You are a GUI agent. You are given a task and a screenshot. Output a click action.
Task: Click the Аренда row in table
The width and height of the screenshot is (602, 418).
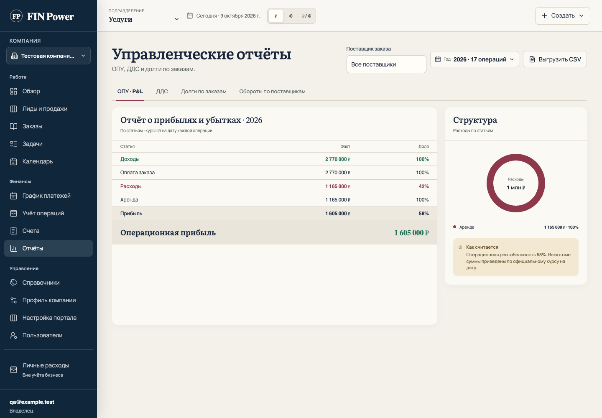(x=275, y=200)
